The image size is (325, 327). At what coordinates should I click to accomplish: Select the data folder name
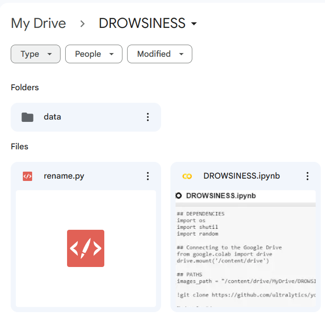click(x=53, y=117)
